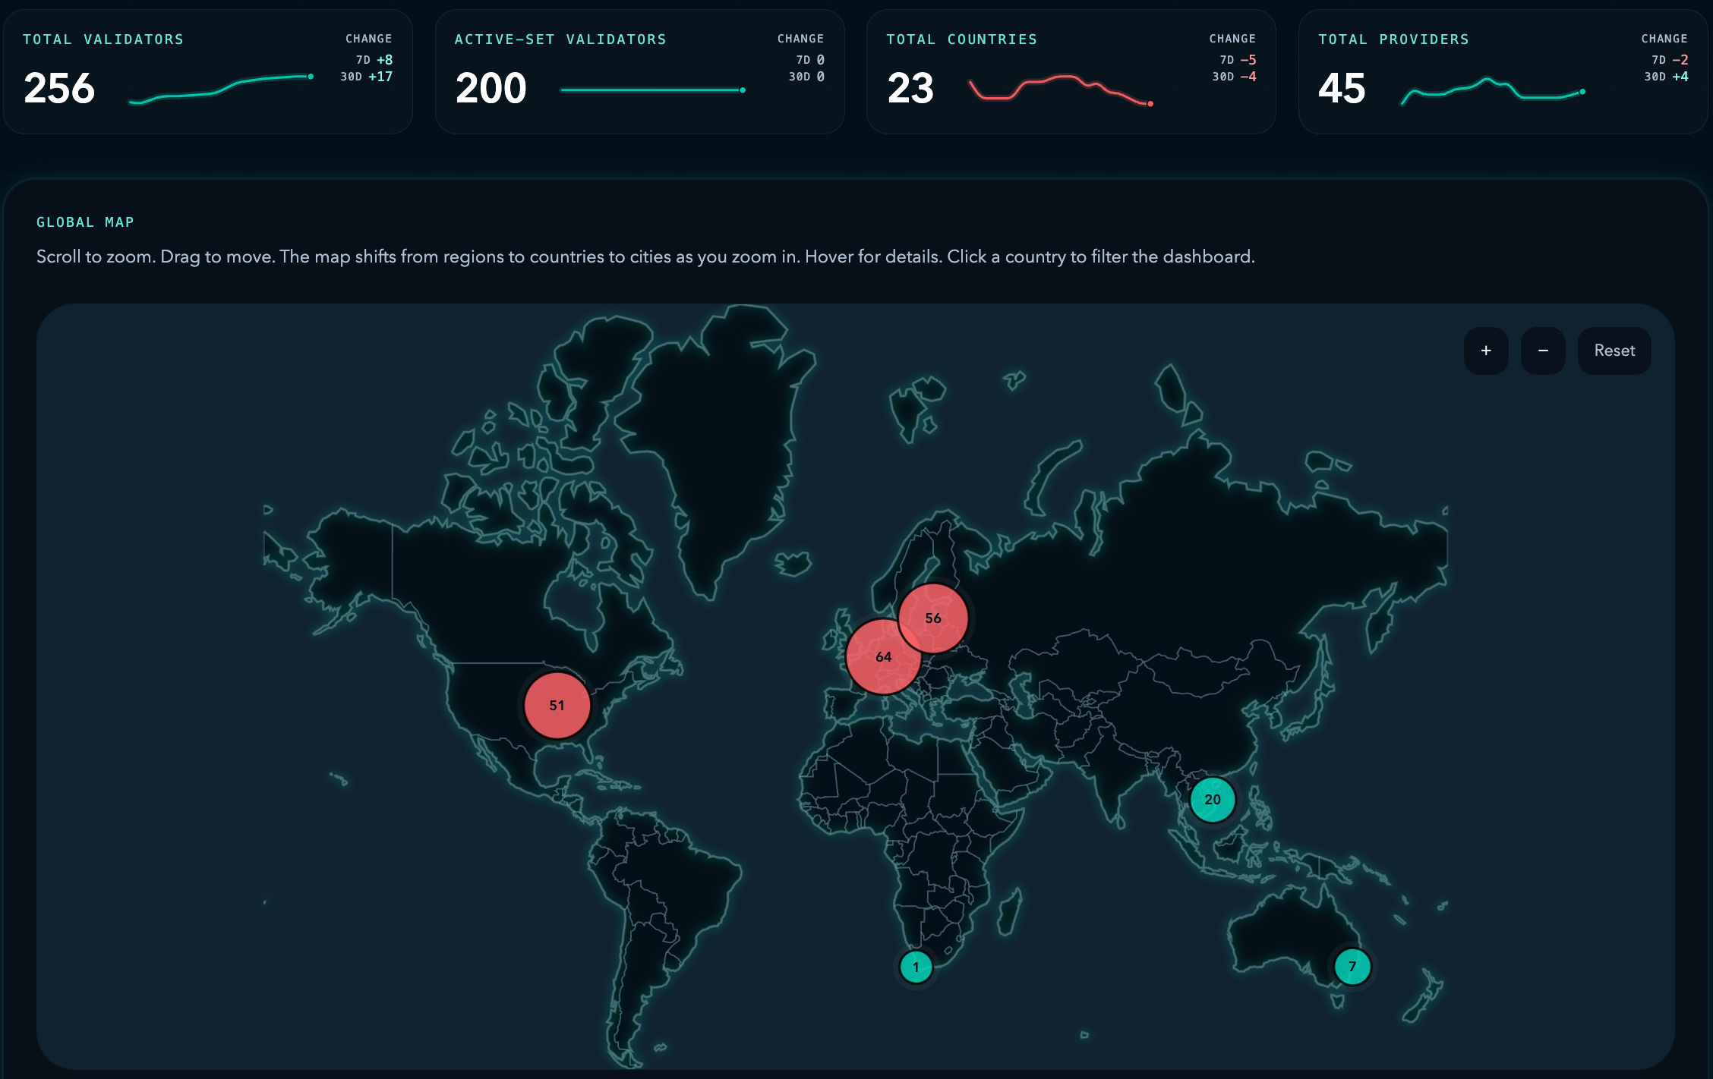1713x1079 pixels.
Task: Select the red 51 cluster bubble over the US
Action: (557, 705)
